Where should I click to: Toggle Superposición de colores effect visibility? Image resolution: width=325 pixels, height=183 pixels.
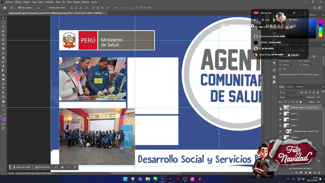(x=290, y=168)
